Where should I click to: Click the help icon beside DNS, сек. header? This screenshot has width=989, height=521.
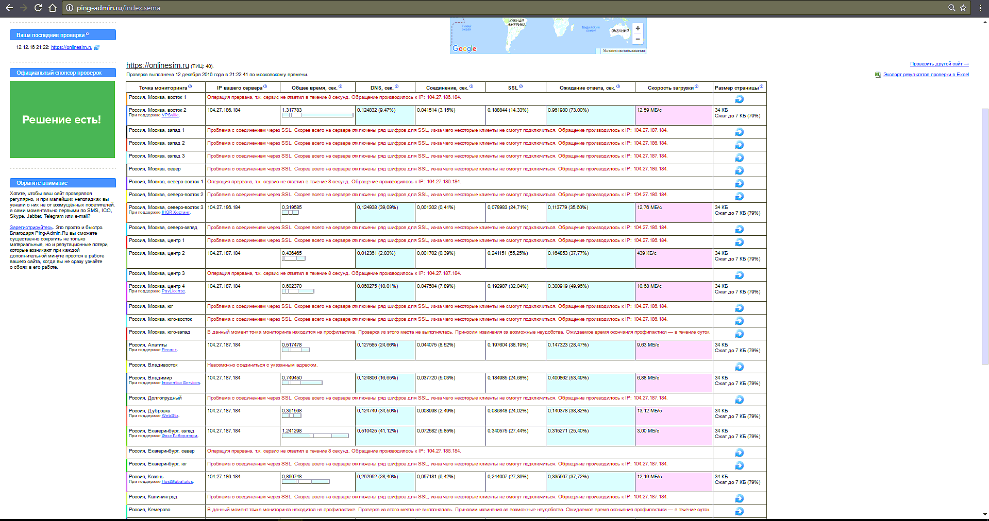[x=396, y=86]
